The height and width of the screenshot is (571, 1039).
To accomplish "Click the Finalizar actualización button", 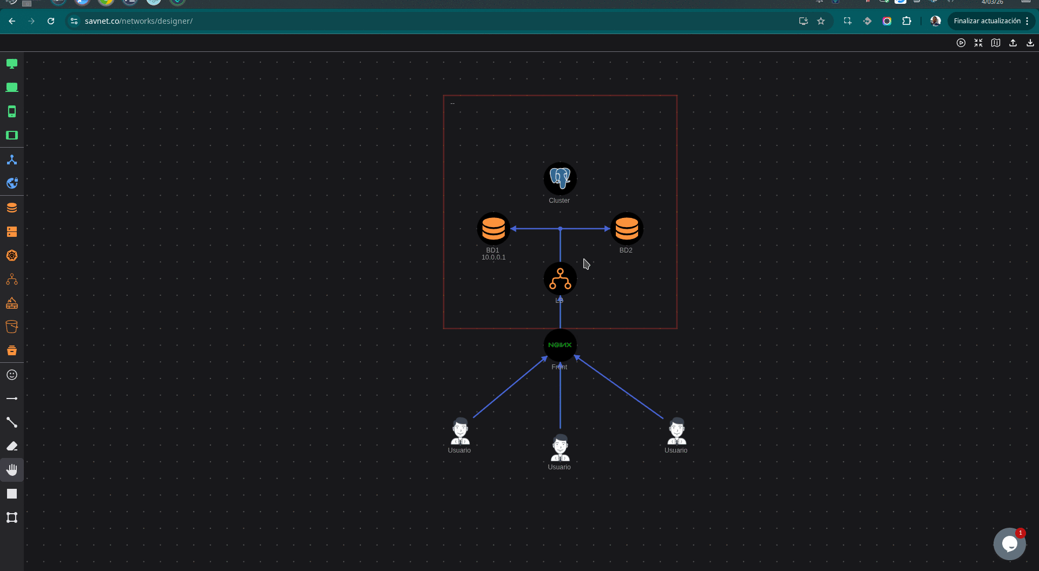I will [x=986, y=21].
